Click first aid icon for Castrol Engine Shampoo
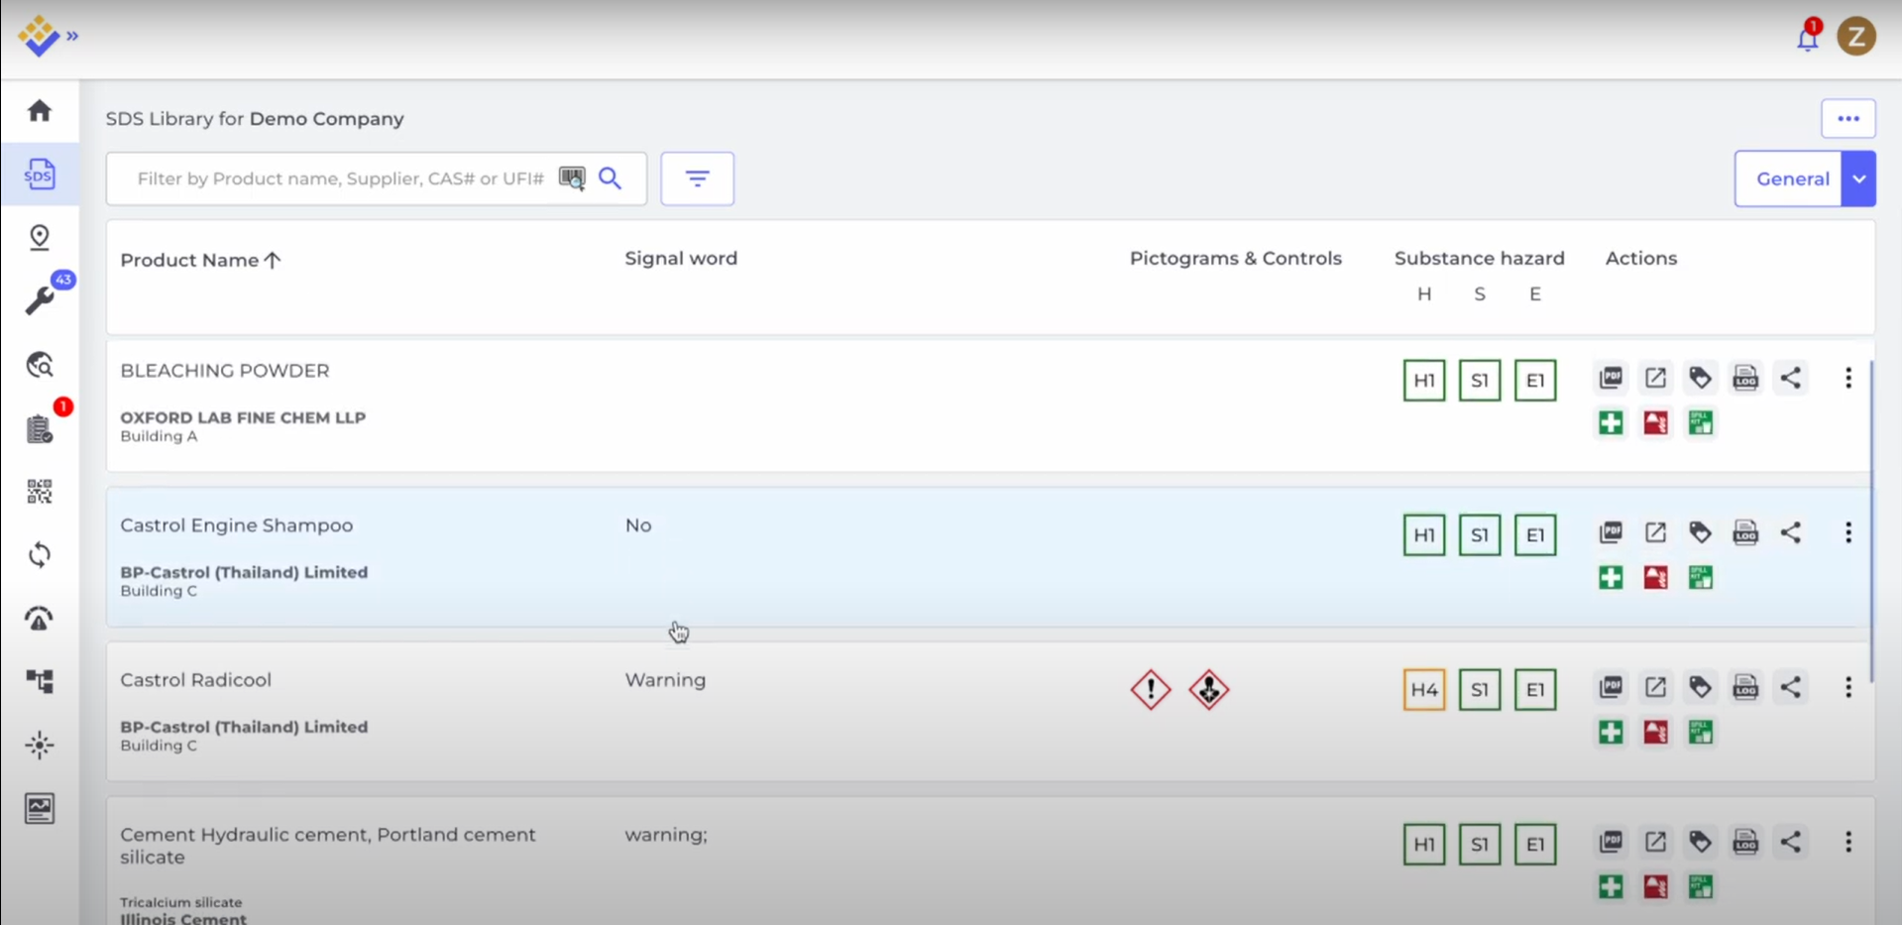 (1611, 578)
